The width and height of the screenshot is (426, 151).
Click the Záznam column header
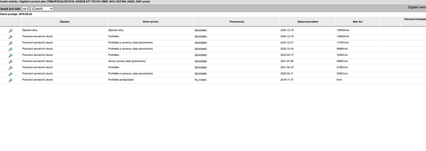[x=64, y=22]
